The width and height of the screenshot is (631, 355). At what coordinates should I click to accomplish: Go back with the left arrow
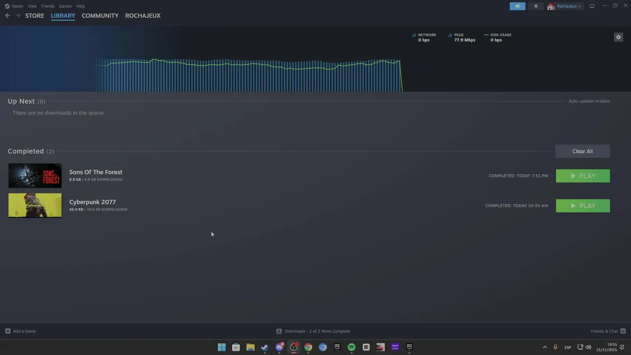[x=7, y=16]
